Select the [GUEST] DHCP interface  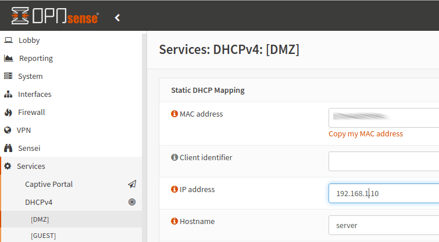43,236
